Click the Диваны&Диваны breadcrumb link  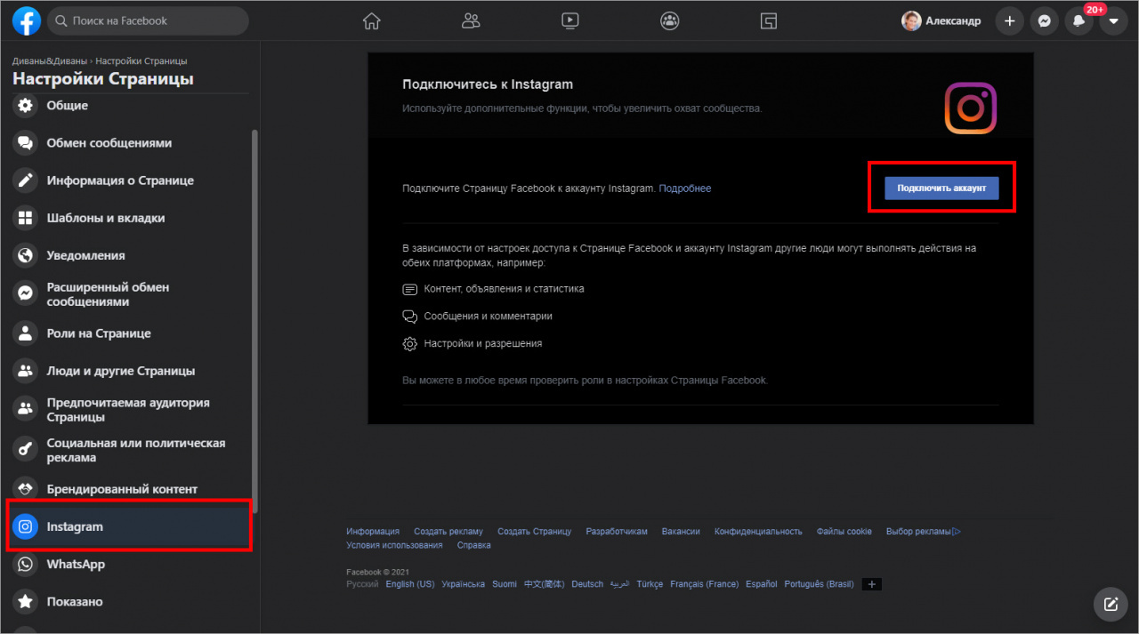click(50, 61)
